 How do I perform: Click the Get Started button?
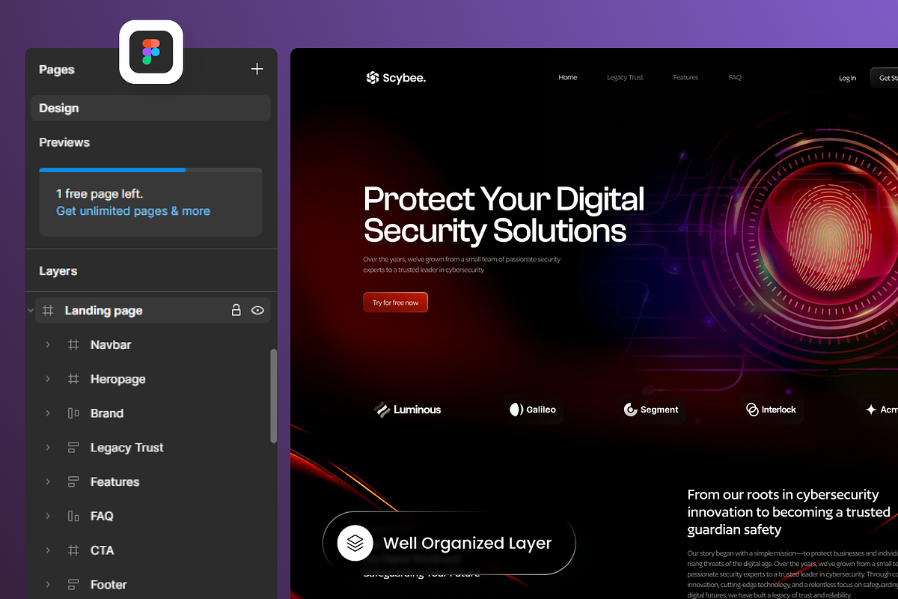point(884,78)
